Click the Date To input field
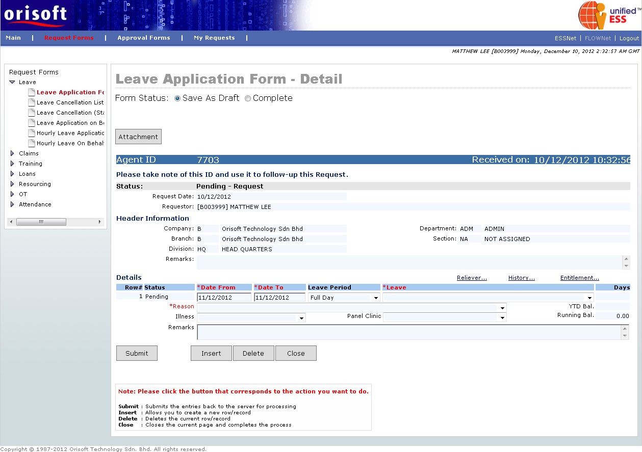This screenshot has height=452, width=642. pyautogui.click(x=280, y=298)
